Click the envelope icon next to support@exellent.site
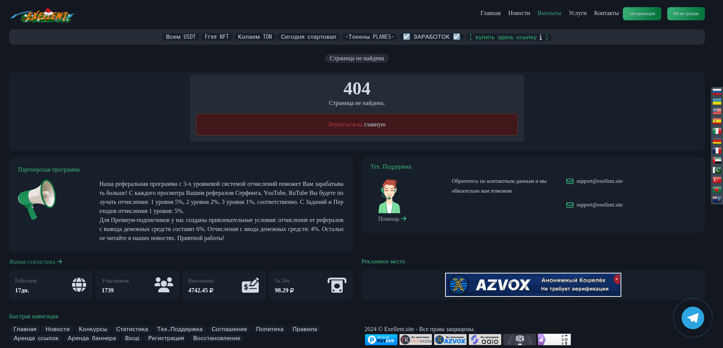The image size is (723, 348). tap(570, 181)
